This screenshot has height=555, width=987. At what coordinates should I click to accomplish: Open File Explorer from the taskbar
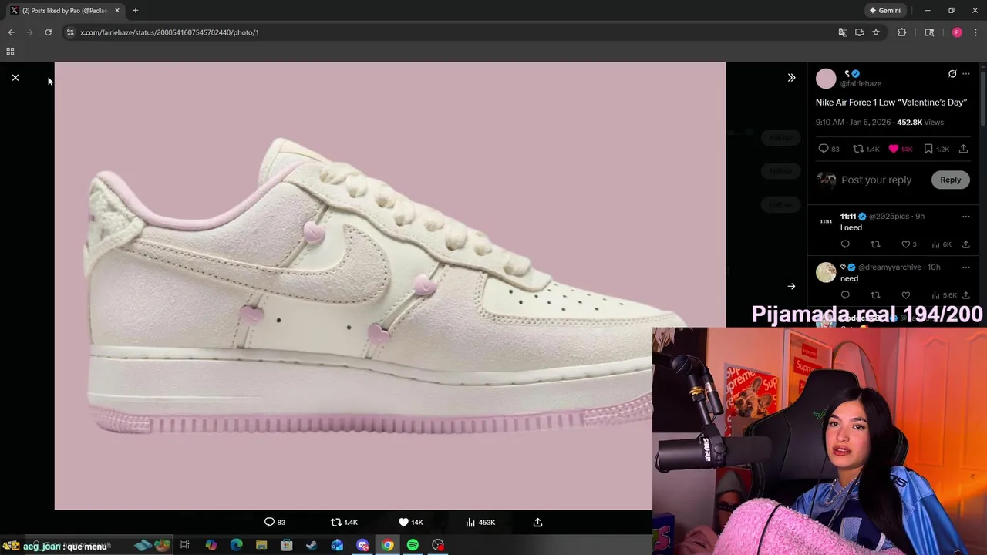point(261,546)
